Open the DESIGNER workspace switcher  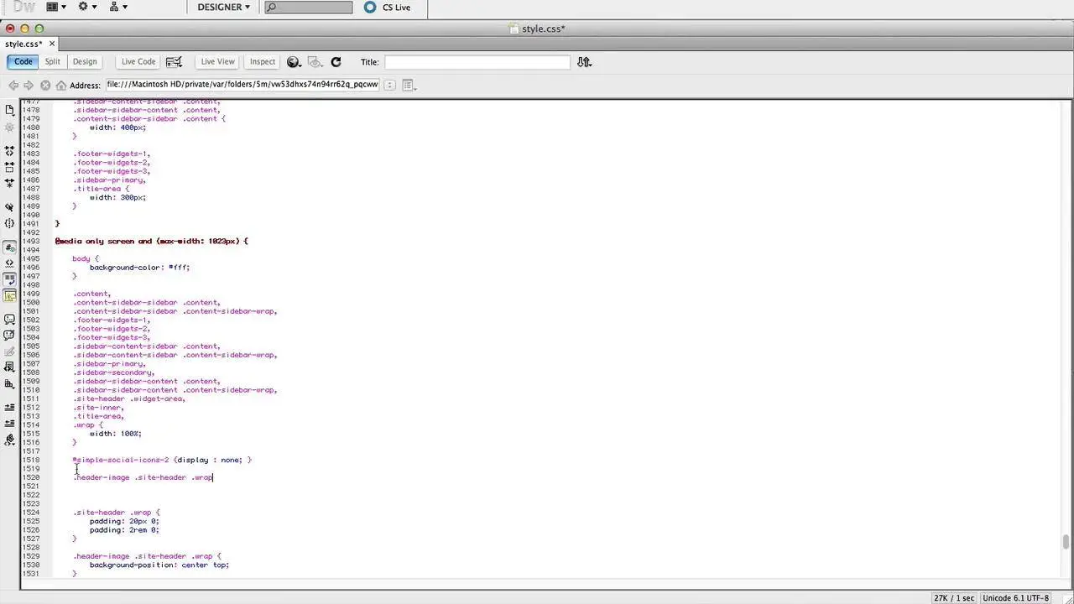[223, 8]
